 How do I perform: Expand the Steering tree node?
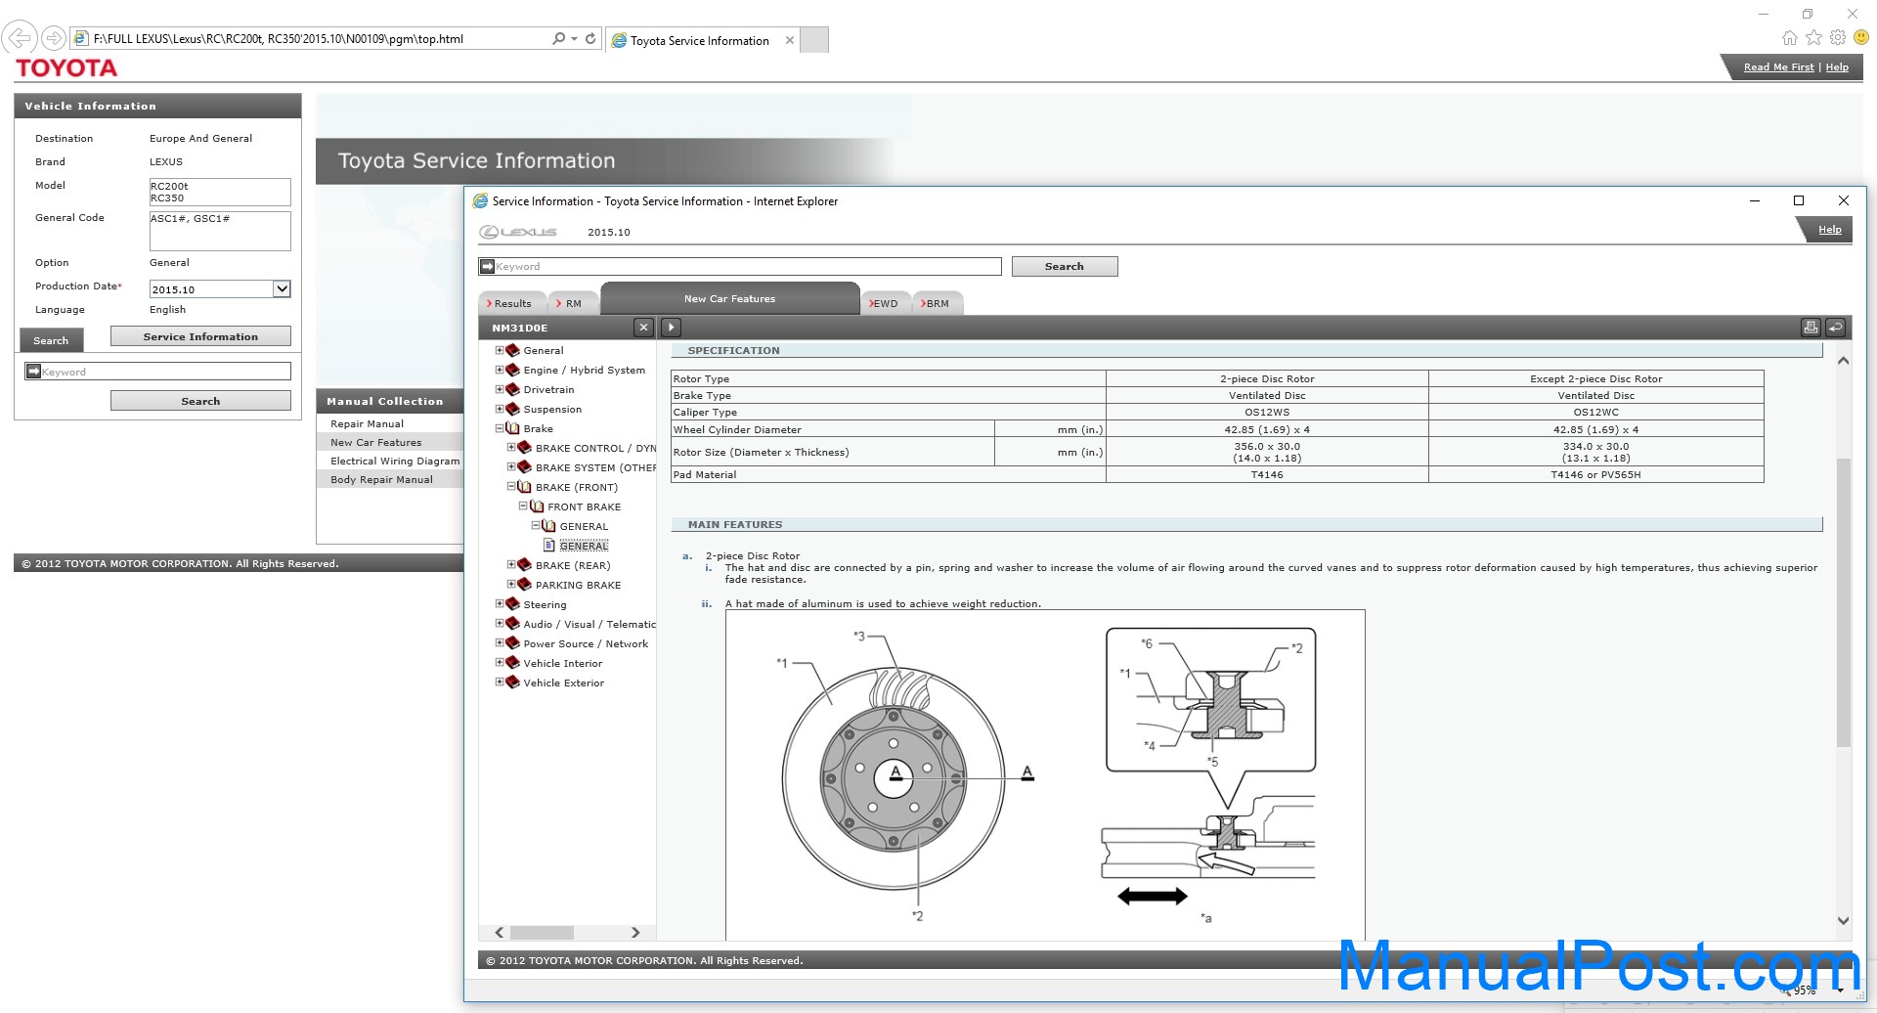pyautogui.click(x=500, y=604)
